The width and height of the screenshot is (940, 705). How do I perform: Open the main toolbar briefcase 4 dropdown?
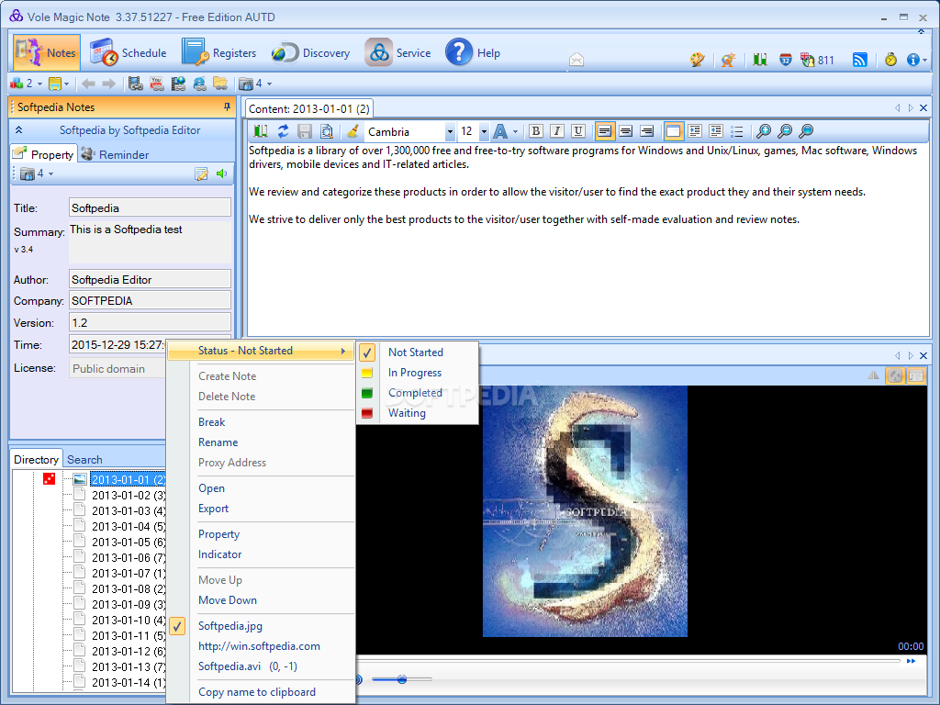(x=269, y=84)
